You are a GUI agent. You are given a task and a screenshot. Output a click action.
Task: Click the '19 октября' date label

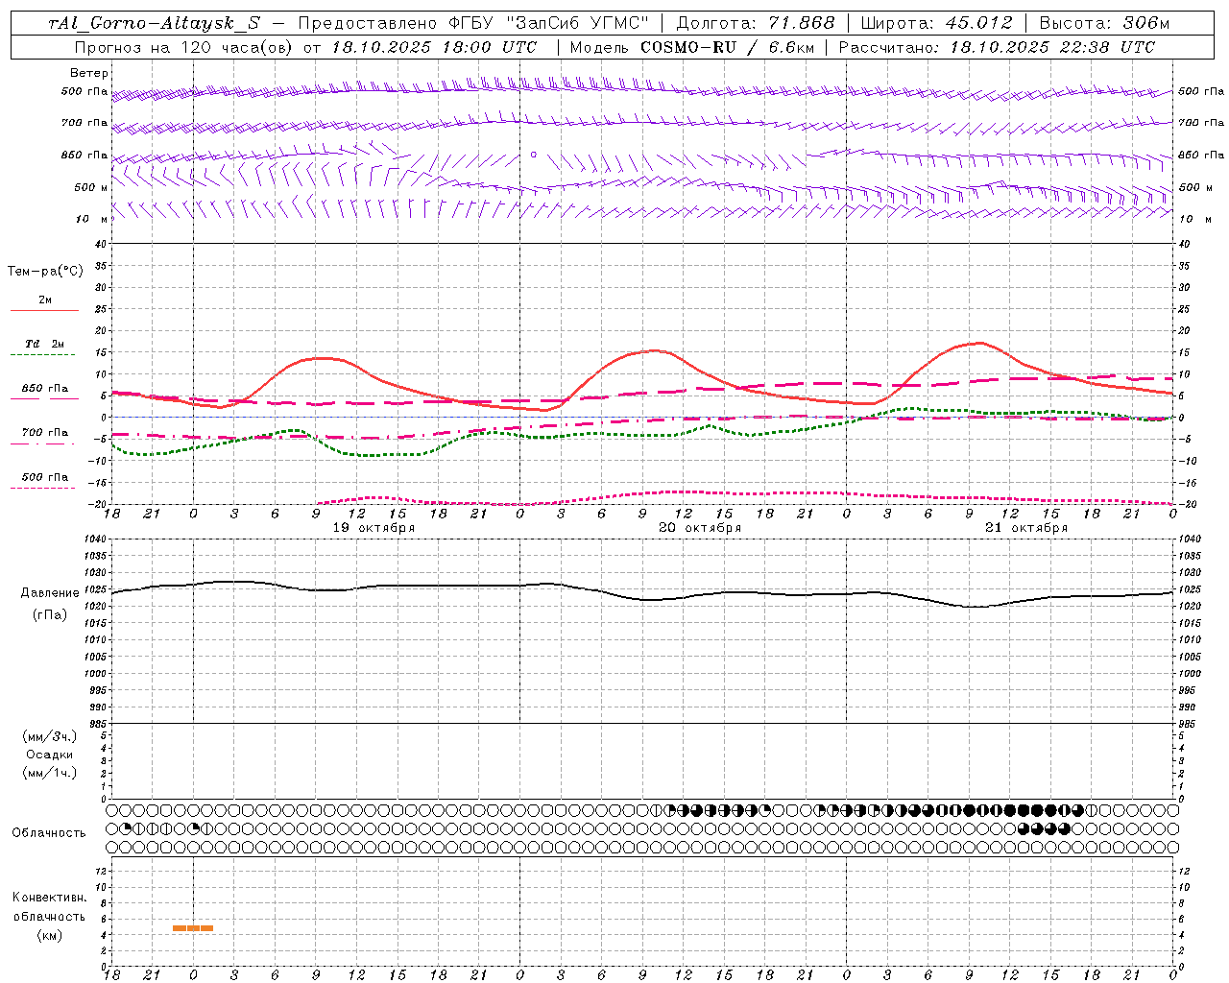pos(374,528)
